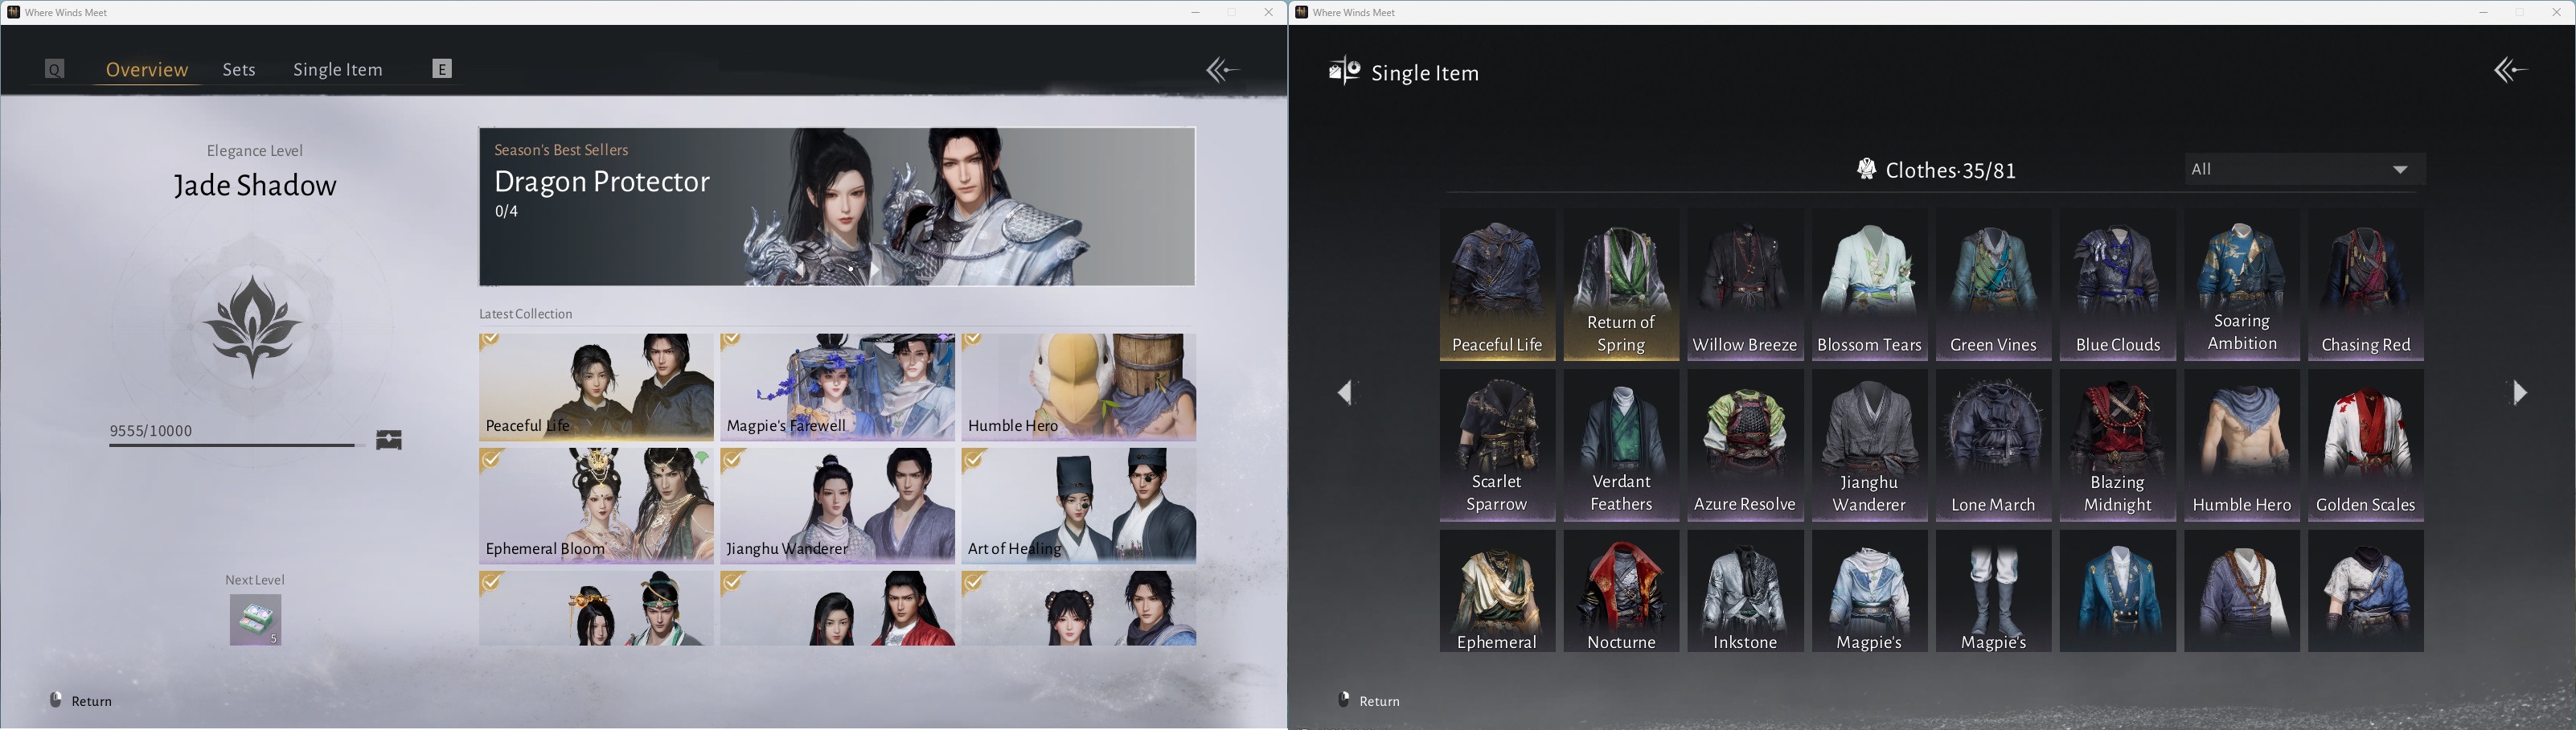This screenshot has height=730, width=2576.
Task: Click Return in the Overview window
Action: [x=82, y=700]
